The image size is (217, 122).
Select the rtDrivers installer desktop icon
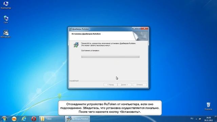click(x=6, y=34)
